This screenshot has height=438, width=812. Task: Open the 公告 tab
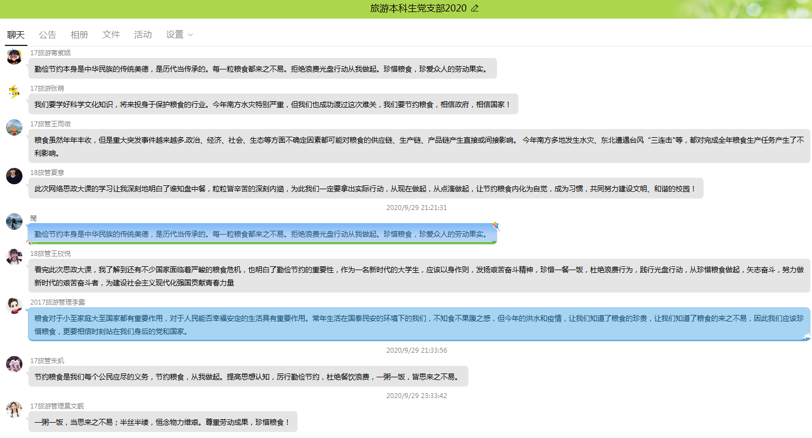pos(48,34)
